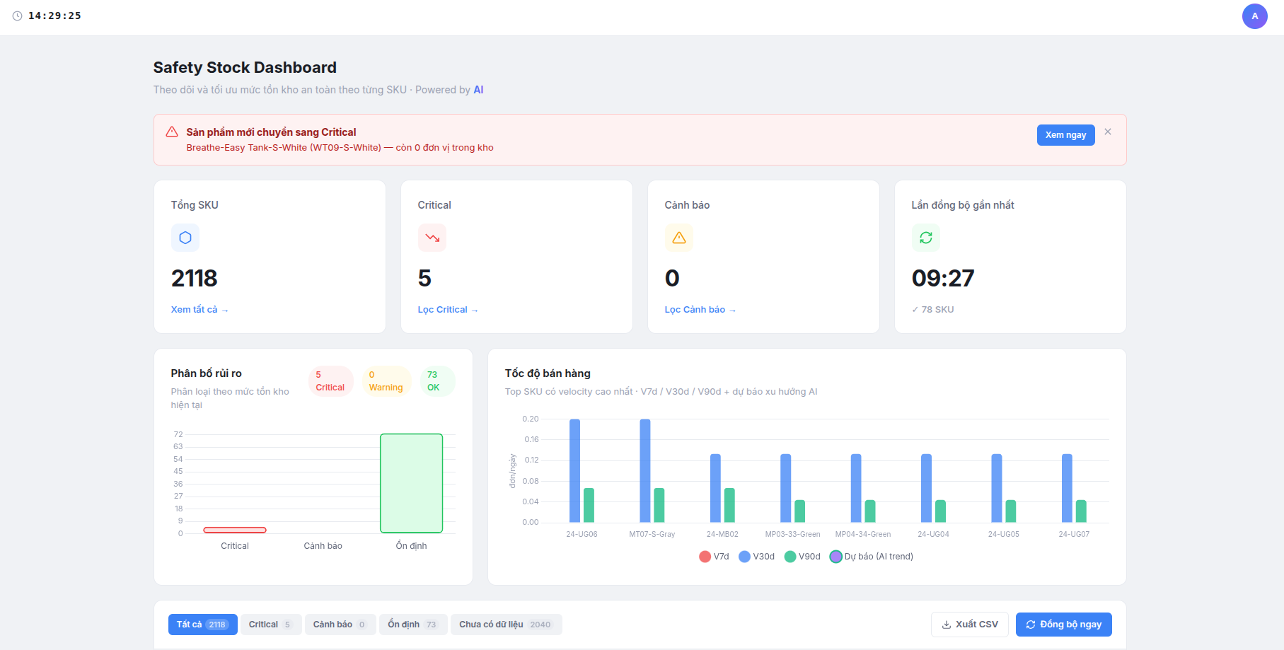Viewport: 1284px width, 650px height.
Task: Click the alert triangle icon in the red banner
Action: click(172, 132)
